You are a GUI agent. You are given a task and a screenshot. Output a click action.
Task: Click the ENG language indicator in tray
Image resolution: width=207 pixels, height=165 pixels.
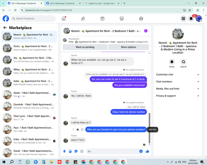tap(184, 162)
